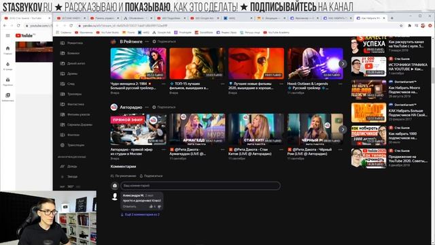Subscribe to the Авторадио channel
The width and height of the screenshot is (435, 245).
tap(164, 108)
